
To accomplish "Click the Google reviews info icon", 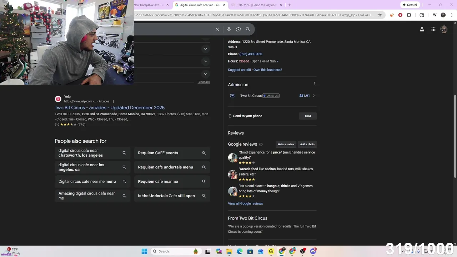I will (261, 145).
